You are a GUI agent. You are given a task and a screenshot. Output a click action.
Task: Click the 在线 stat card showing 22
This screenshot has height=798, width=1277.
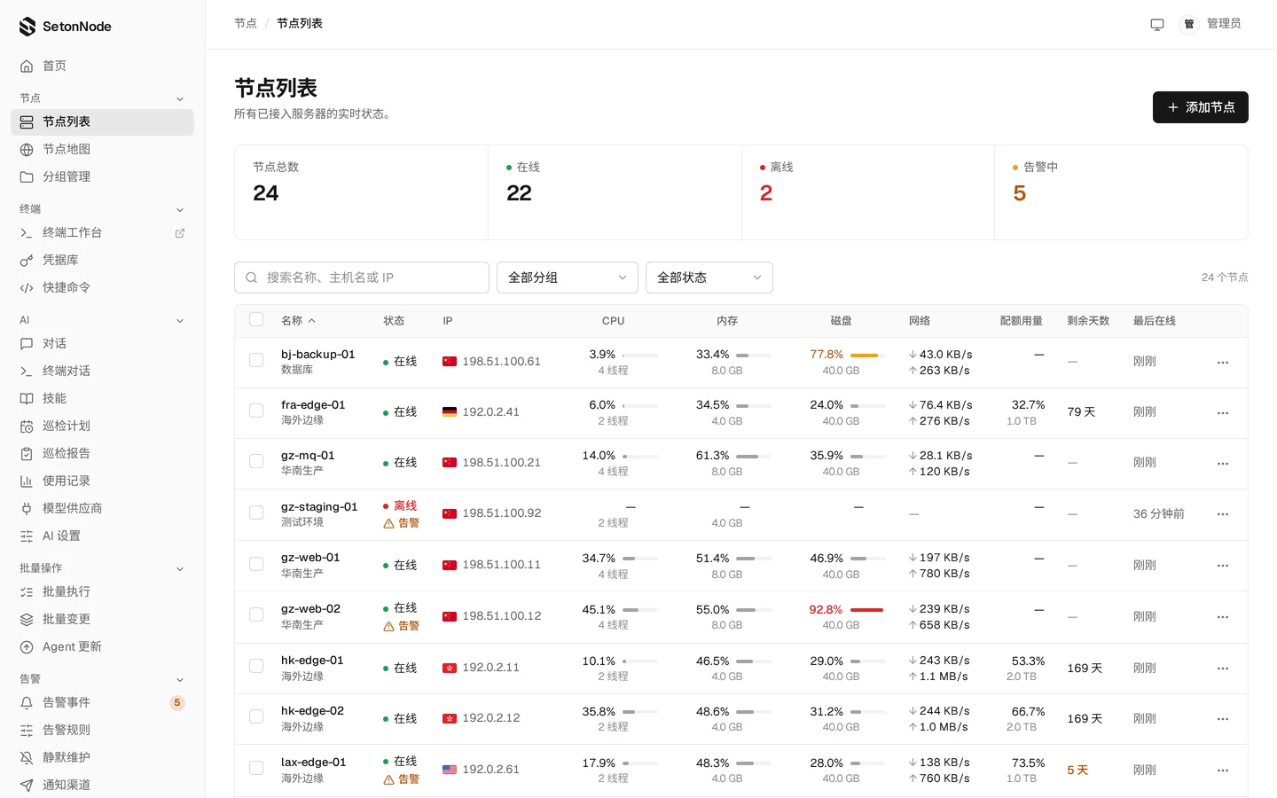(615, 192)
